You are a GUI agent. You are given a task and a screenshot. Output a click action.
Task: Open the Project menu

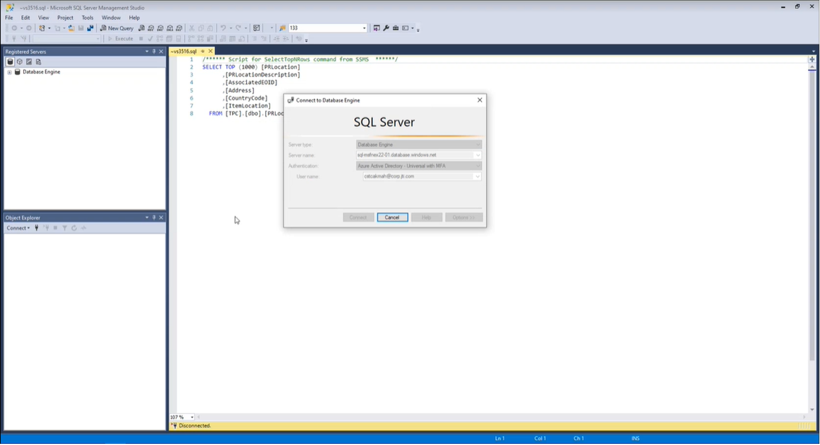pyautogui.click(x=65, y=18)
